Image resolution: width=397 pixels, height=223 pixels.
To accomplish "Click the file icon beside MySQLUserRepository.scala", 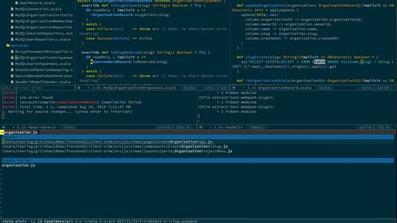I will click(x=12, y=39).
